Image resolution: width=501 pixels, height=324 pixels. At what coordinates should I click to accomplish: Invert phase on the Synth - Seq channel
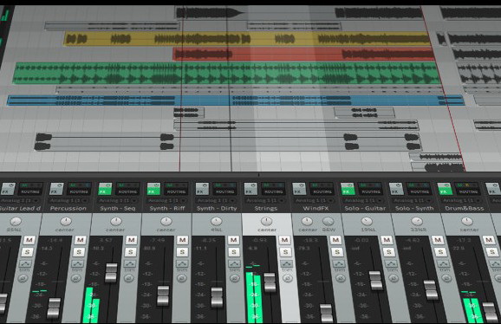[129, 279]
